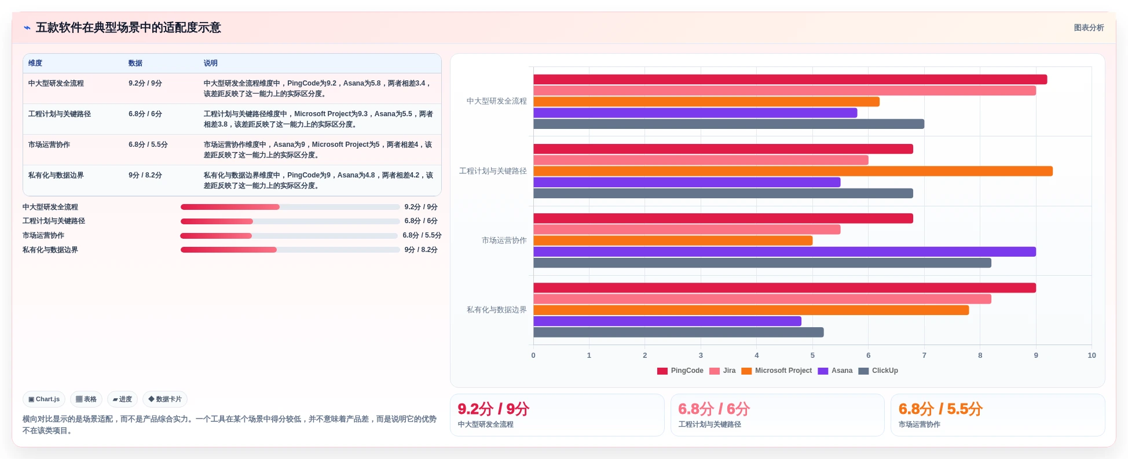
Task: Click the 数据卡片 tag chip
Action: point(165,399)
